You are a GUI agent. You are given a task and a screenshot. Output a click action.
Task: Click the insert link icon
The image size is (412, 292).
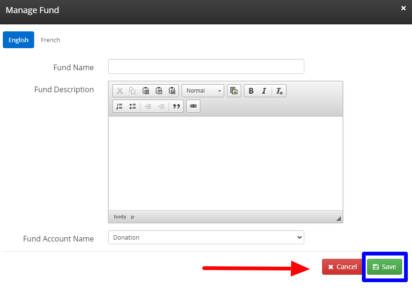(193, 106)
